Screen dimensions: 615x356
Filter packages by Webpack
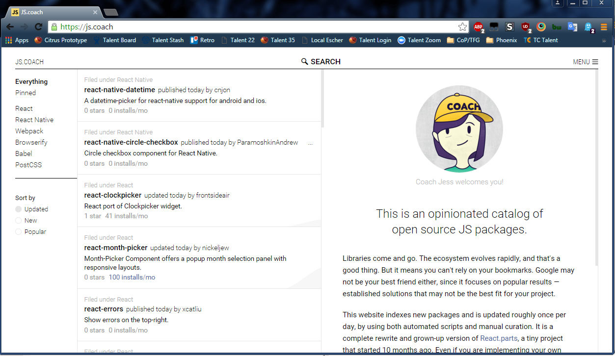coord(29,131)
